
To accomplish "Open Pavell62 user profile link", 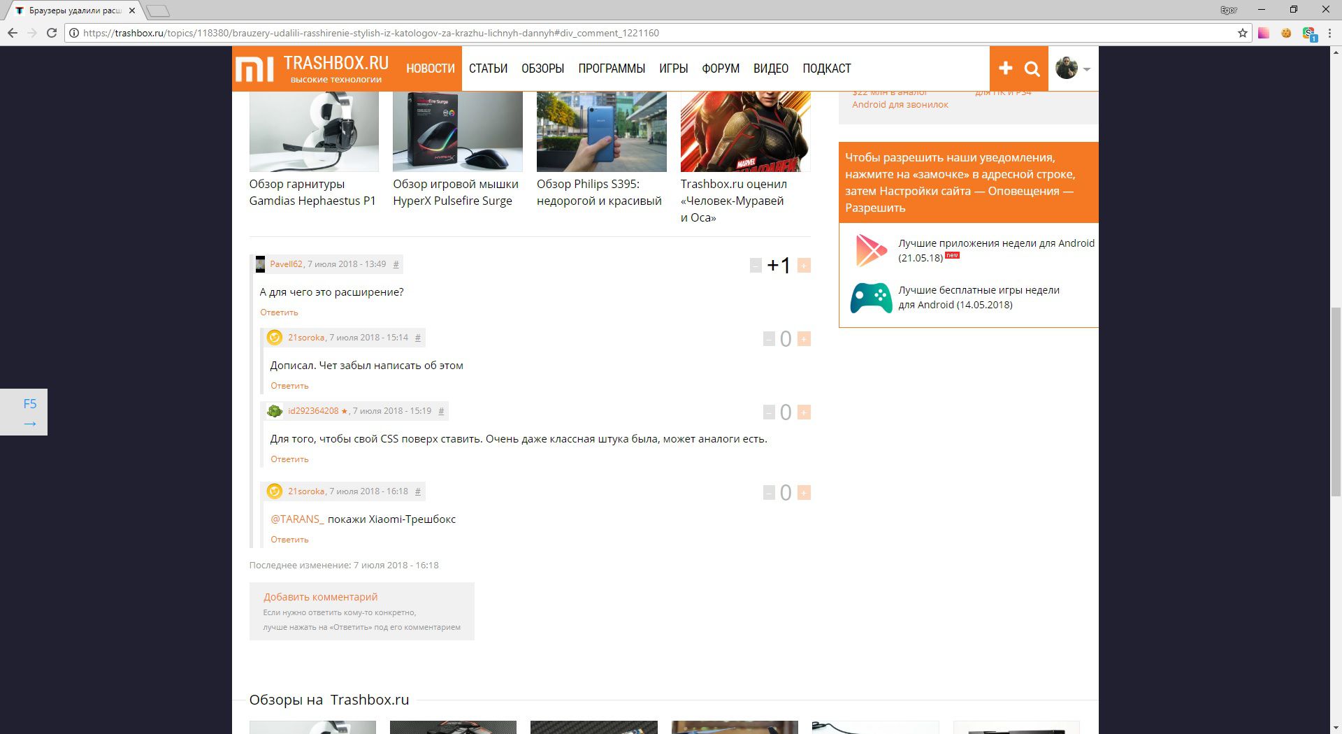I will coord(286,264).
